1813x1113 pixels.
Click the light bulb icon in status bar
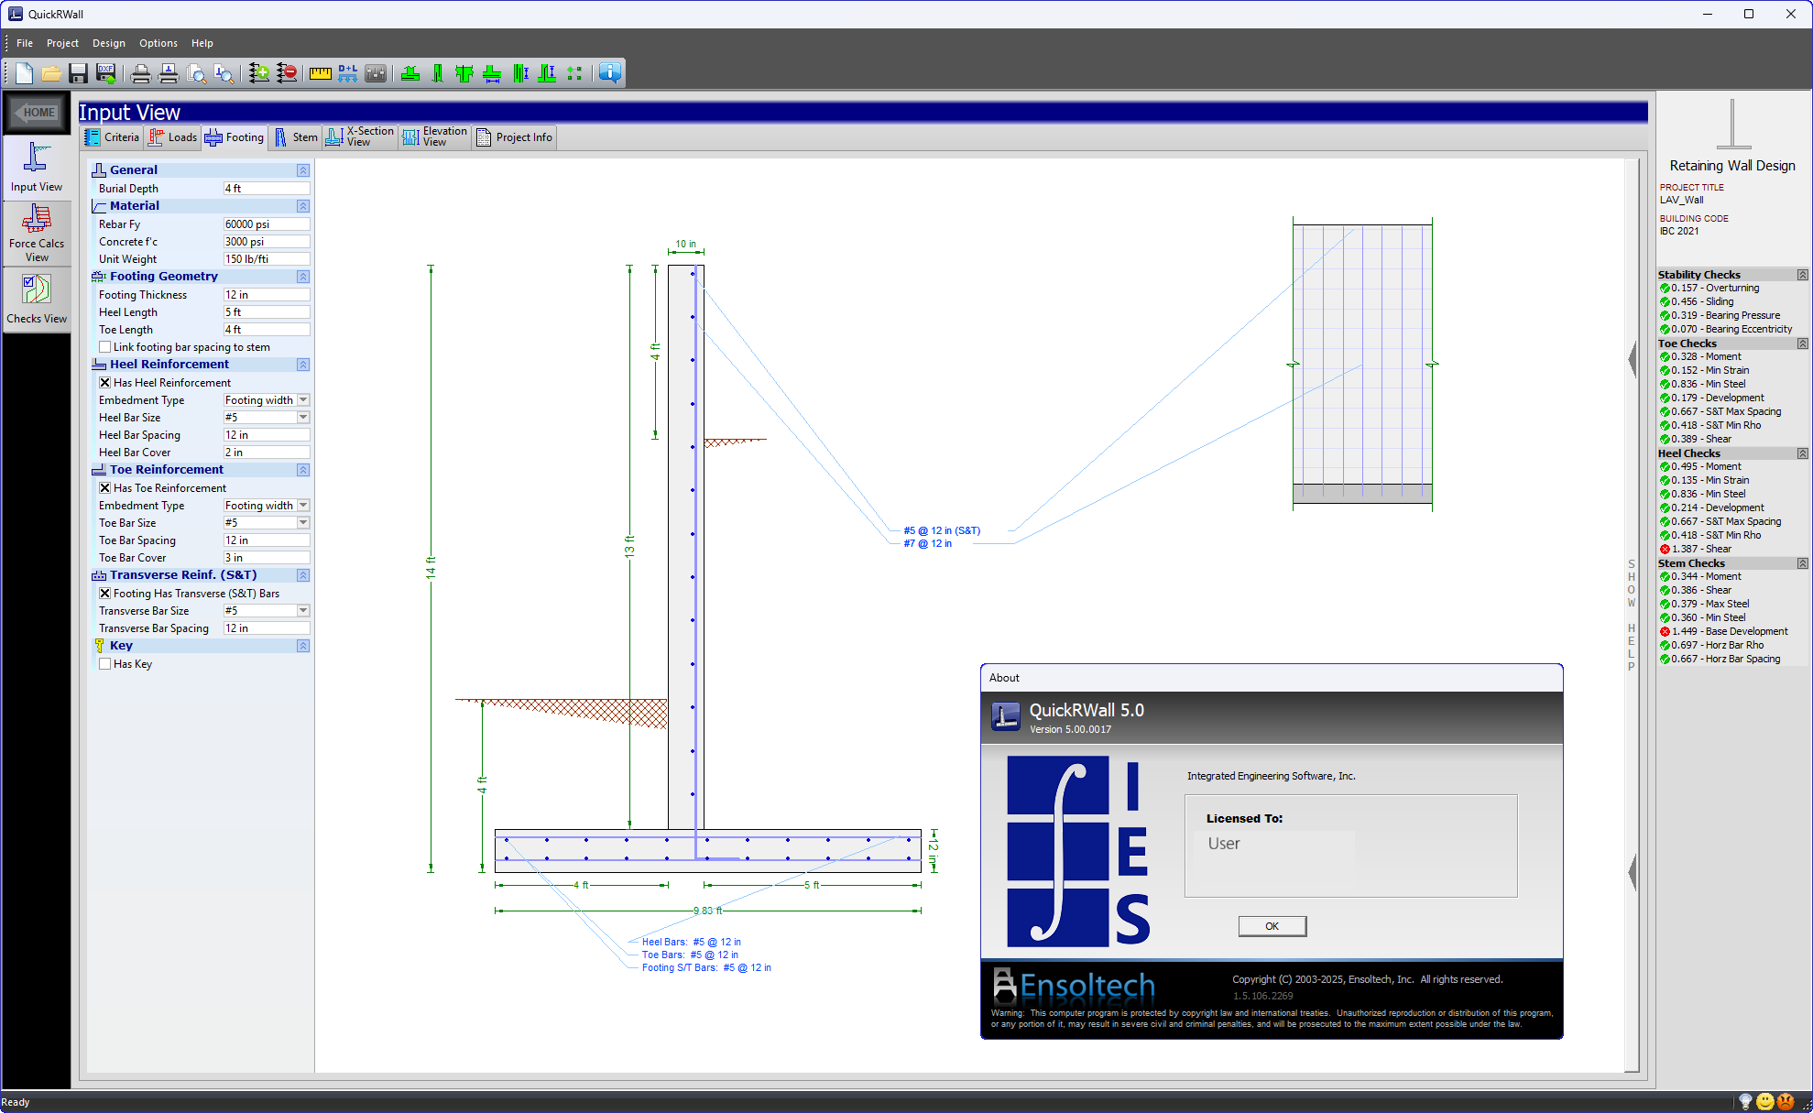[x=1746, y=1101]
